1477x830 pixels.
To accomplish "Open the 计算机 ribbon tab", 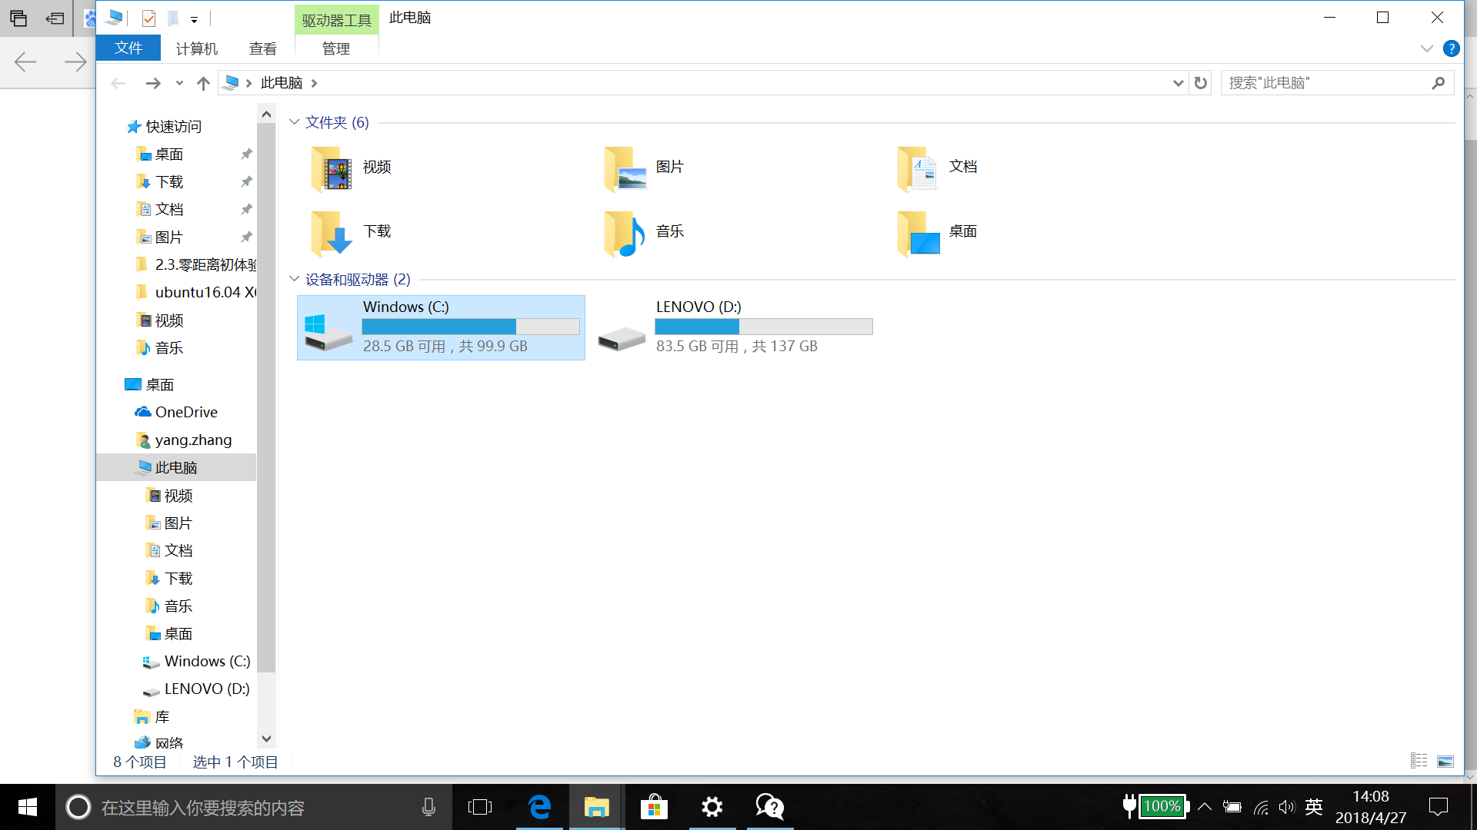I will tap(197, 48).
